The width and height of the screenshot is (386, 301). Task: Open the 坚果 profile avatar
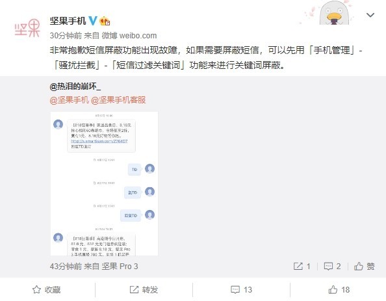pyautogui.click(x=27, y=29)
